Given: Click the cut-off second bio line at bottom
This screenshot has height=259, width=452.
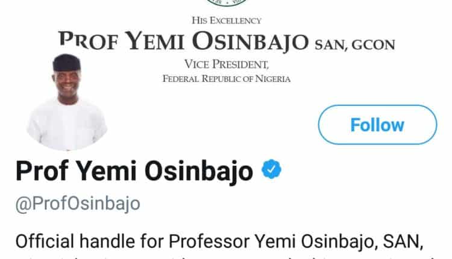Looking at the screenshot, I should (x=226, y=257).
